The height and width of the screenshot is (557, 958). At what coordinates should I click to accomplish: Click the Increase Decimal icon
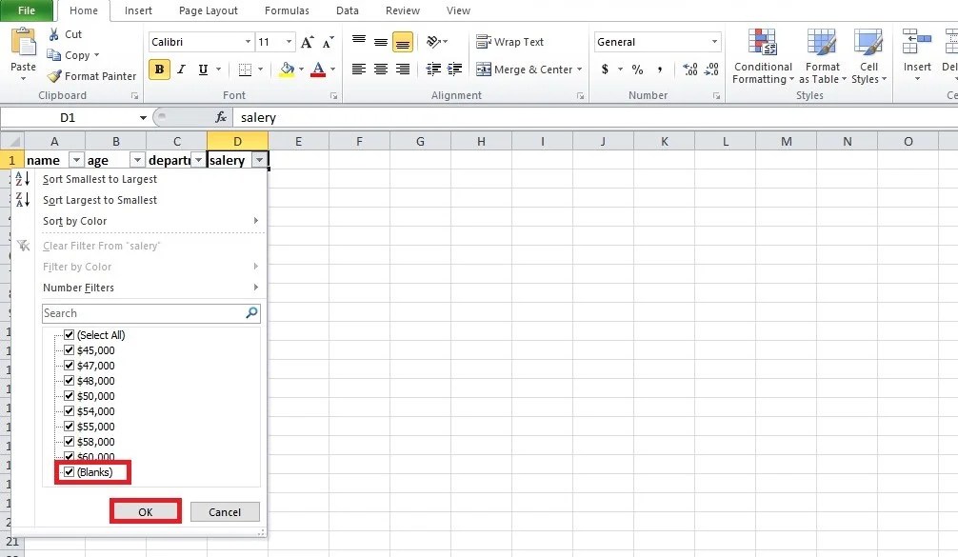pyautogui.click(x=689, y=69)
